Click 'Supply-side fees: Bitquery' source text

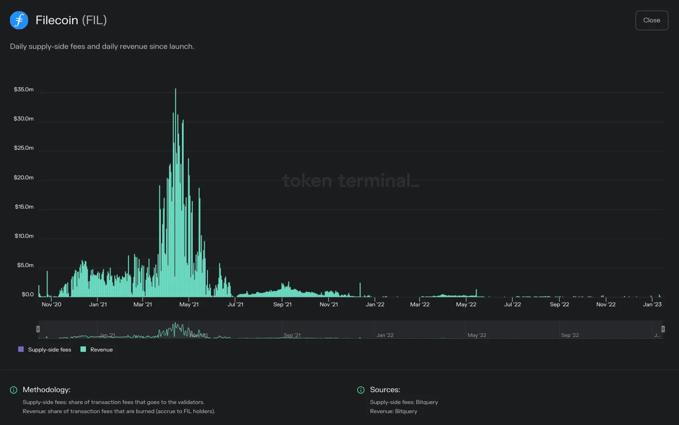[404, 402]
